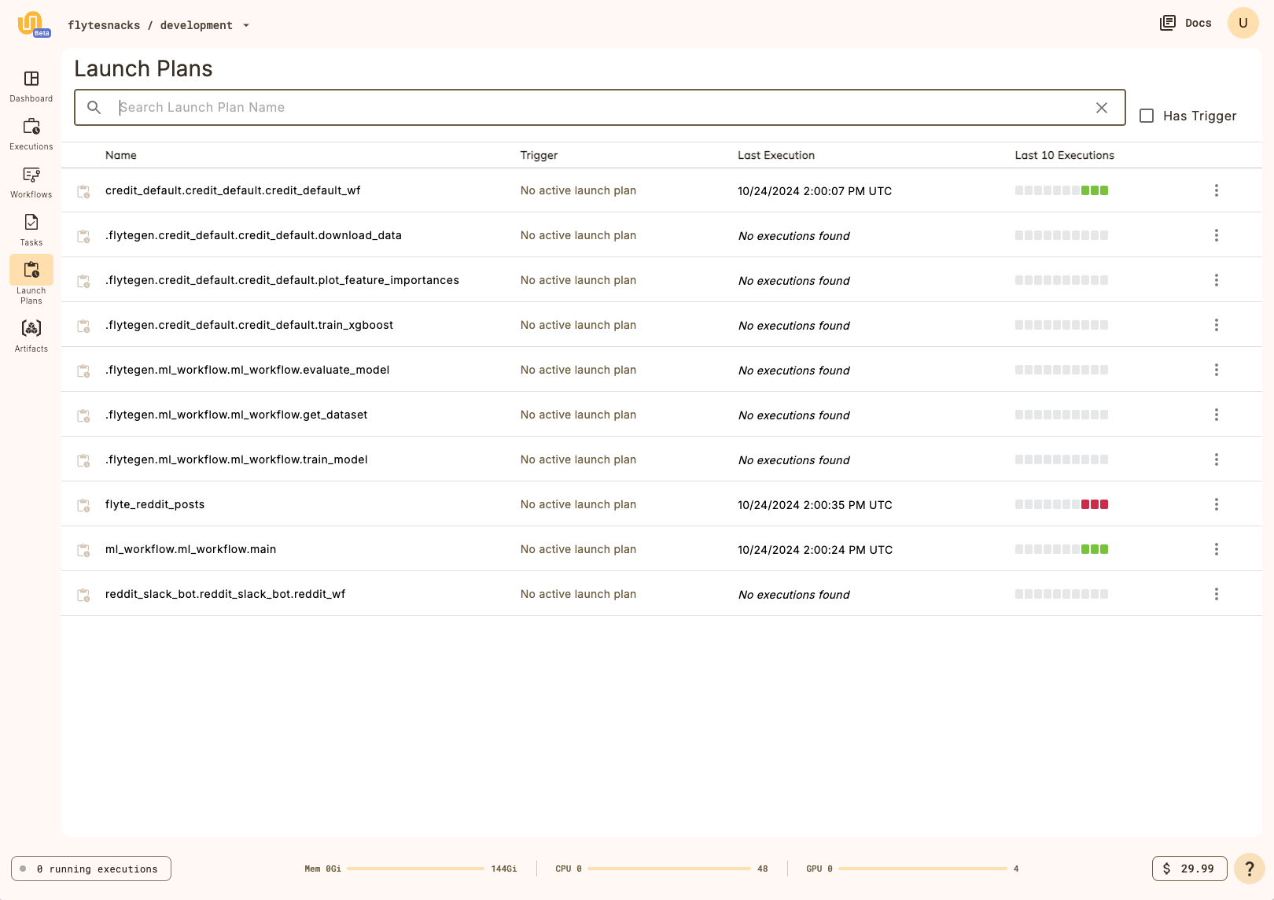Open the three-dot menu for flyte_reddit_posts
1274x900 pixels.
pyautogui.click(x=1216, y=504)
